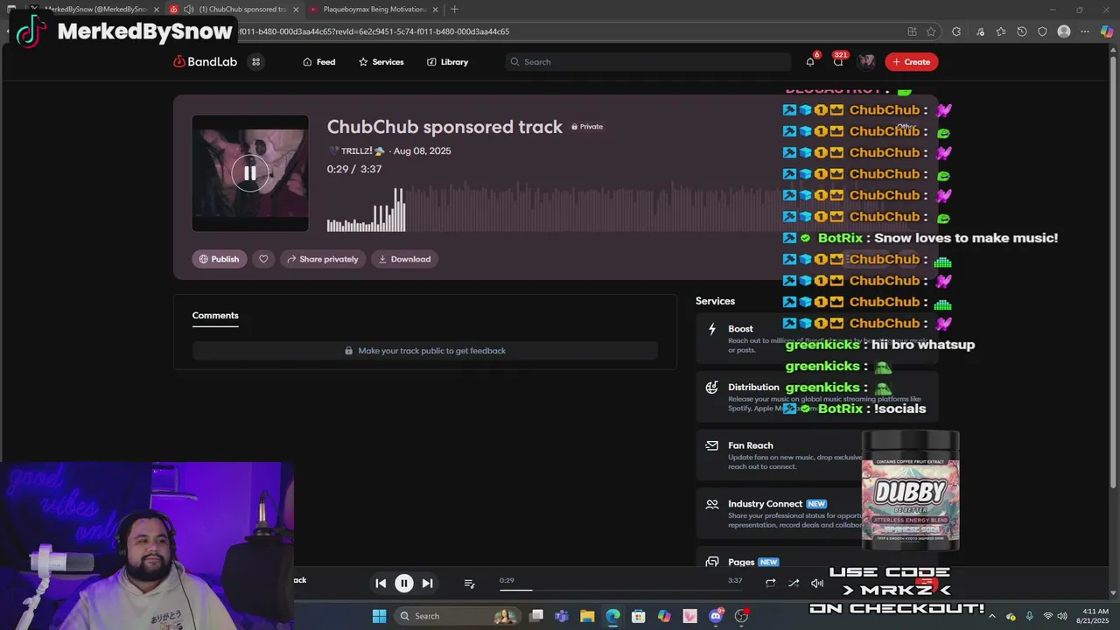This screenshot has height=630, width=1120.
Task: Open chat messages with 321 badge
Action: coord(838,62)
